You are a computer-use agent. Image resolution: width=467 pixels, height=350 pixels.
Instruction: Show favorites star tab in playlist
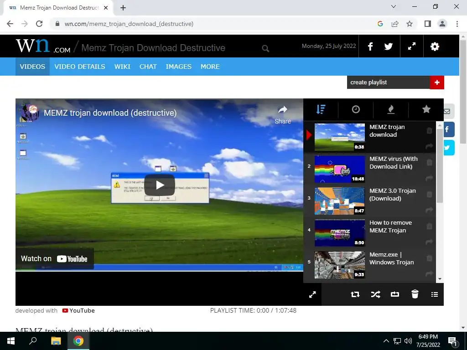point(426,109)
